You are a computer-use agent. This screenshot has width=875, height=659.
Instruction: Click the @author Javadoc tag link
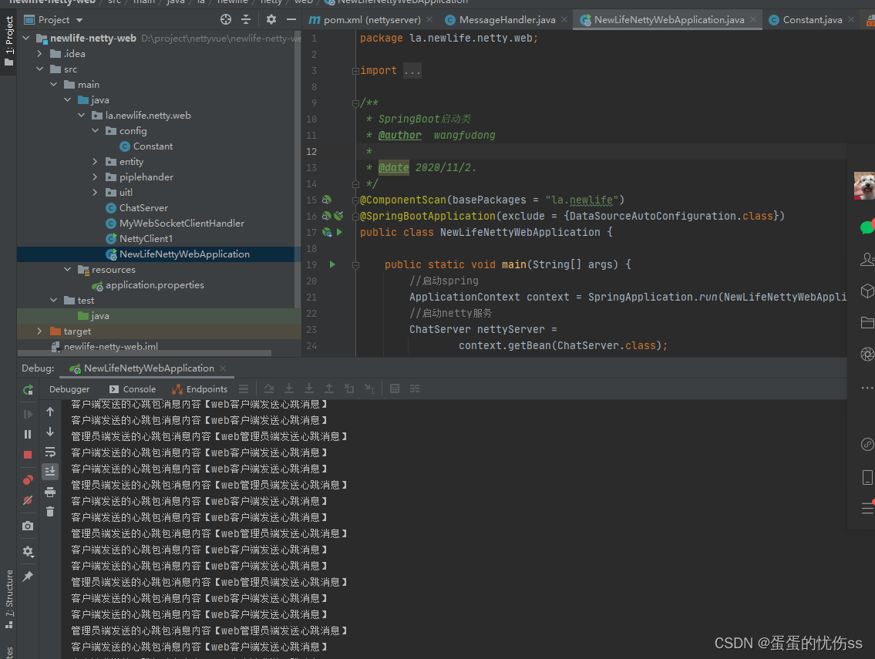[x=399, y=135]
